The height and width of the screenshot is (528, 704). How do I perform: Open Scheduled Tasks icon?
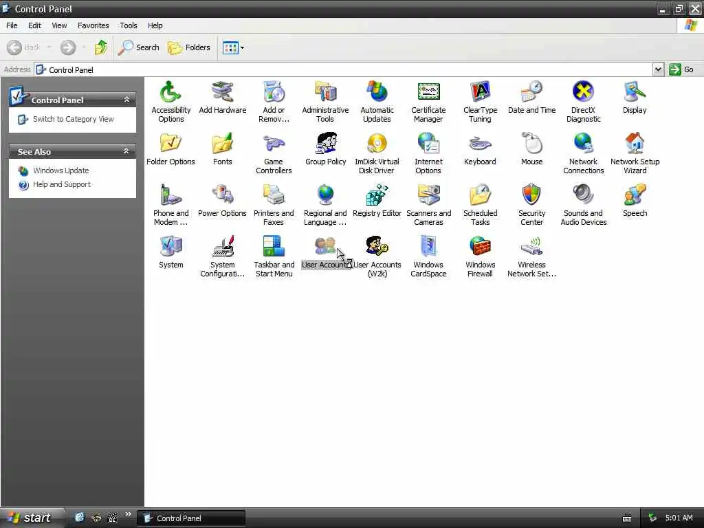pyautogui.click(x=480, y=195)
